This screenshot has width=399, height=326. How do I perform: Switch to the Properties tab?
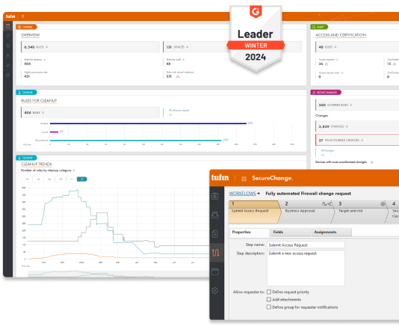(x=250, y=232)
